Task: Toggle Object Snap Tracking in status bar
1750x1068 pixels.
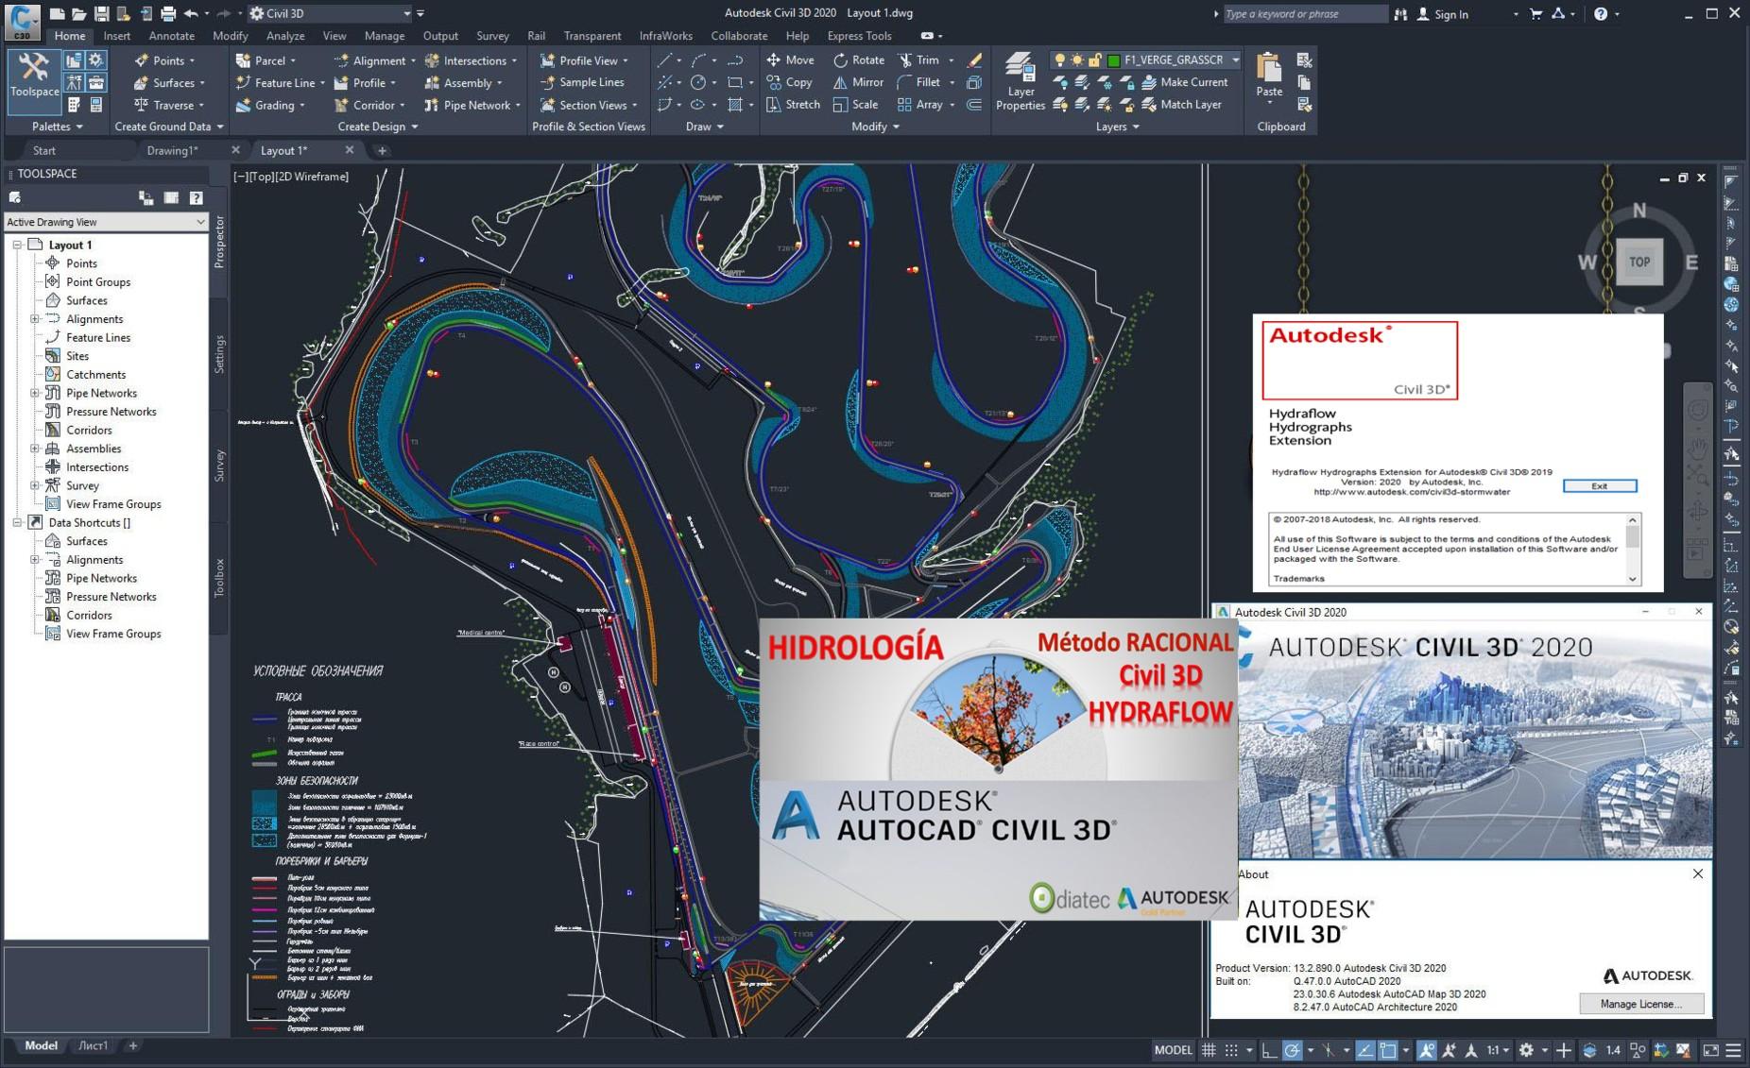Action: pos(1365,1050)
